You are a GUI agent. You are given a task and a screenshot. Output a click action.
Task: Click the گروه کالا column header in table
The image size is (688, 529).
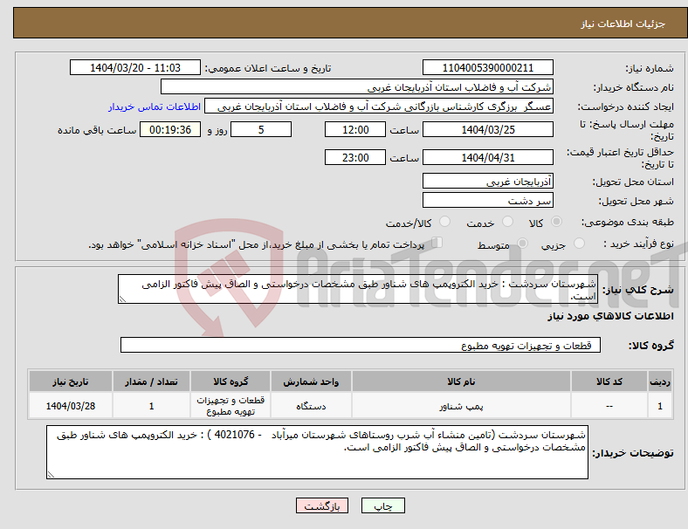click(230, 381)
